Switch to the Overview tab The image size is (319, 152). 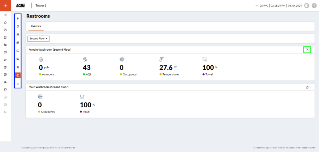[x=36, y=26]
